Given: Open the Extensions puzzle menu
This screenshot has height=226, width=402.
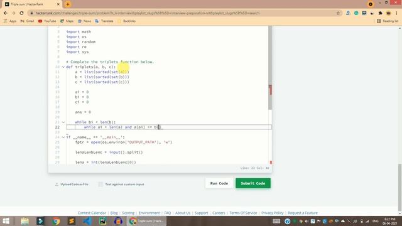Looking at the screenshot, I should tap(380, 13).
